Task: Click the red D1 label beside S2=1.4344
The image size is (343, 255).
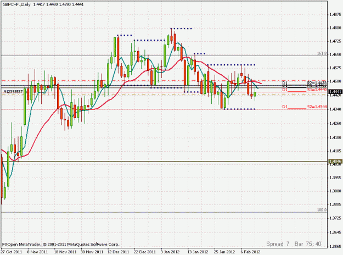Action: (x=285, y=107)
